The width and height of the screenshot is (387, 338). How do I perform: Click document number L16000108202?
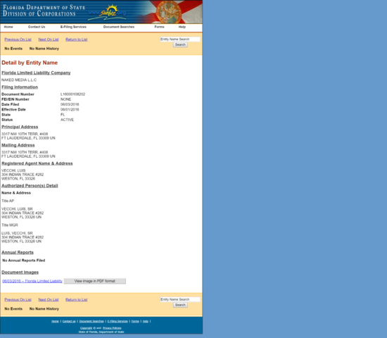tap(72, 94)
